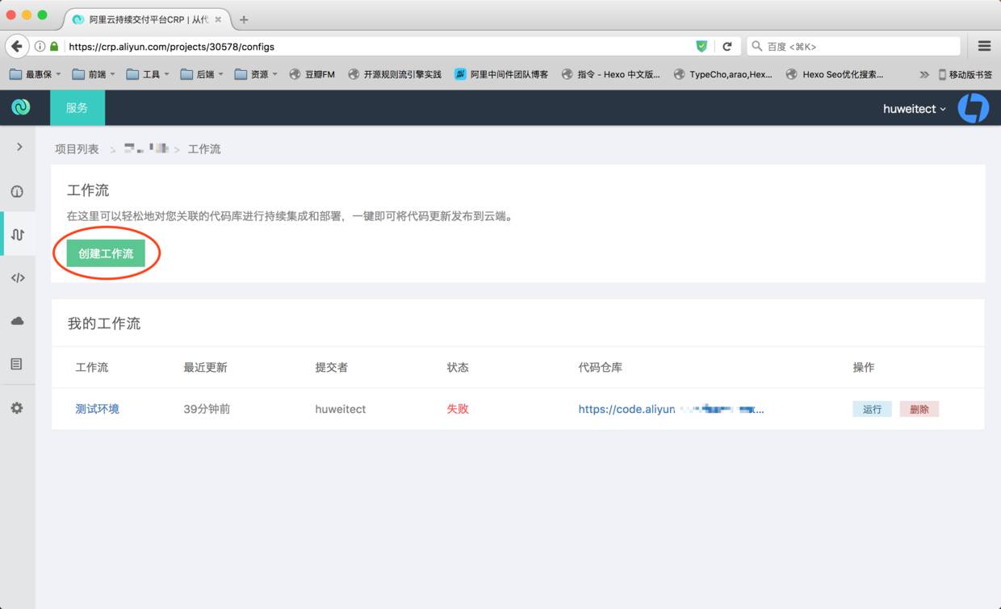Image resolution: width=1001 pixels, height=609 pixels.
Task: Click the green padlock security icon
Action: click(54, 46)
